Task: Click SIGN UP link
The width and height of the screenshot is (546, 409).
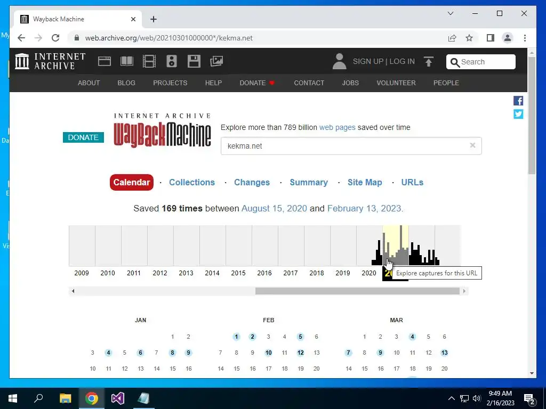Action: (x=368, y=62)
